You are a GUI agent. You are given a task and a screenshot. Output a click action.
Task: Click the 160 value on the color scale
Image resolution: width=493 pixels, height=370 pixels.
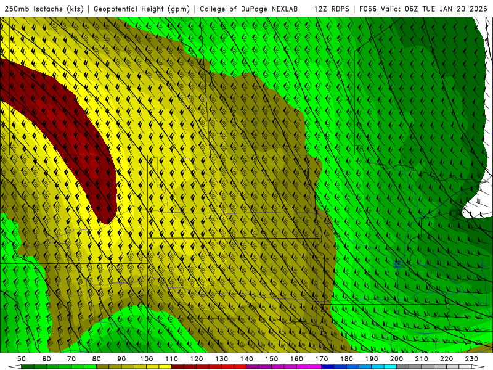[x=297, y=359]
